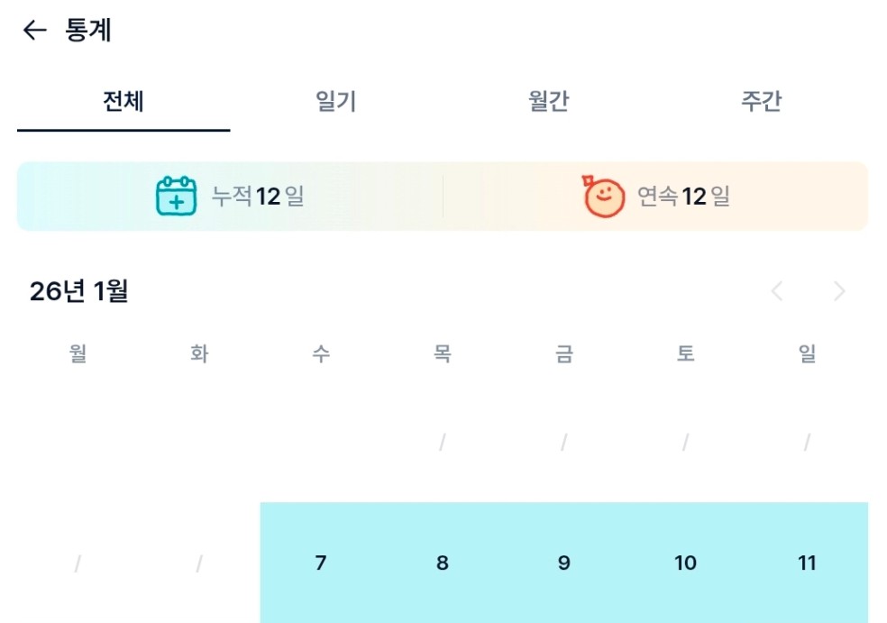Open the 일기 tab
The image size is (887, 623).
[x=336, y=102]
